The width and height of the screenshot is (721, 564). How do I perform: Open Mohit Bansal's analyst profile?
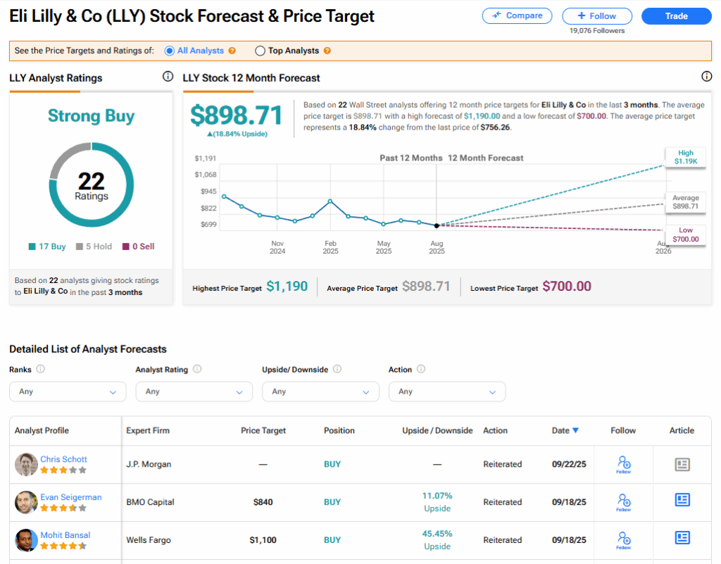point(65,535)
